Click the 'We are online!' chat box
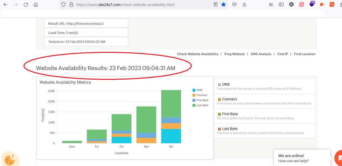Viewport: 342px width, 166px height. point(302,158)
